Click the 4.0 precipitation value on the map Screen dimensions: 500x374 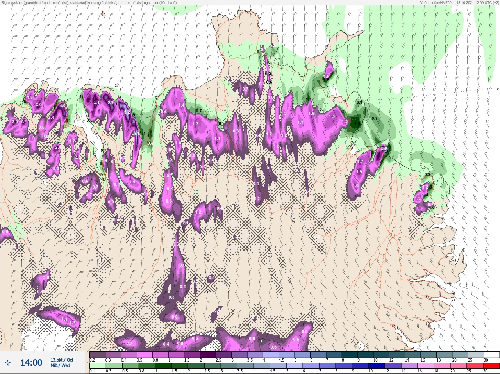tap(62, 105)
